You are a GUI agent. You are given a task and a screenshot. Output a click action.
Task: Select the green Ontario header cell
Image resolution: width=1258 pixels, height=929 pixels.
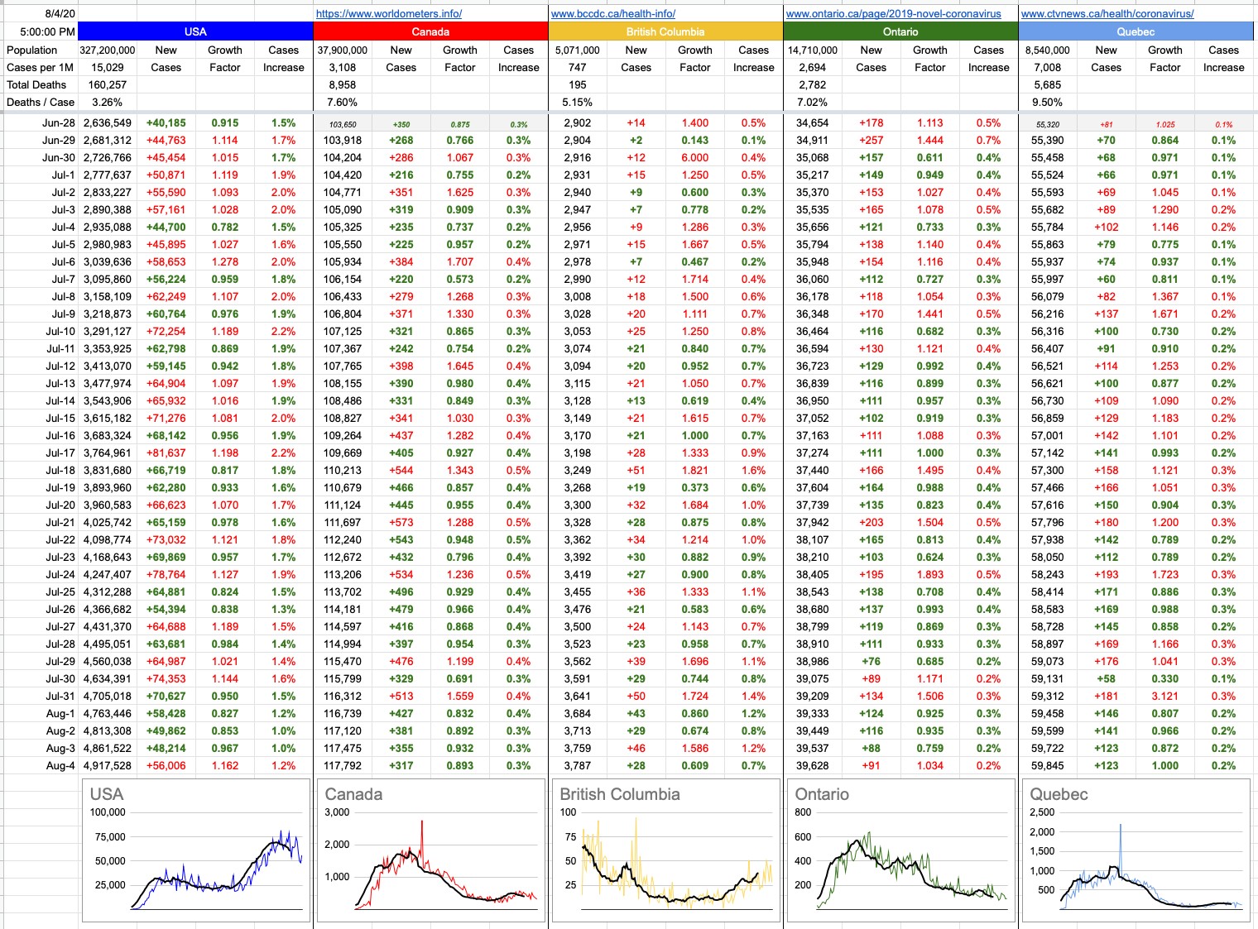(900, 31)
